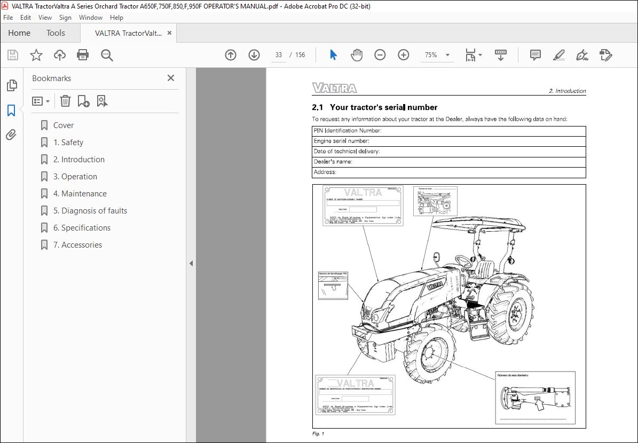The image size is (638, 443).
Task: Click the 'Dealer's name:' table row
Action: click(449, 162)
